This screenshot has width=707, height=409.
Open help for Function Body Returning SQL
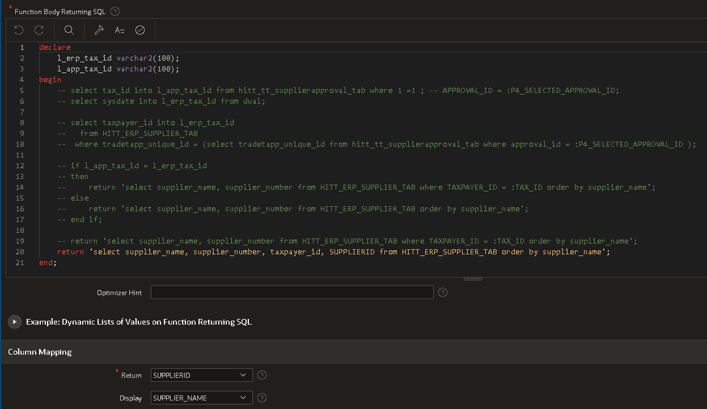pos(115,11)
